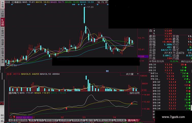The height and width of the screenshot is (123, 192).
Task: Click 总手 45114 volume label
Action: pyautogui.click(x=13, y=74)
